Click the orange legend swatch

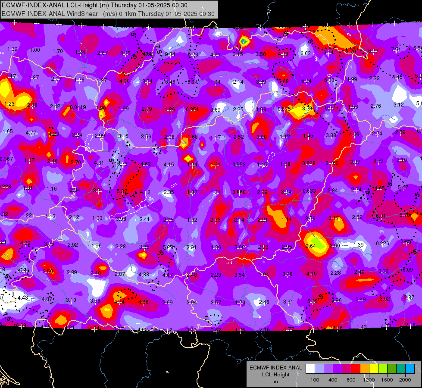pos(364,369)
